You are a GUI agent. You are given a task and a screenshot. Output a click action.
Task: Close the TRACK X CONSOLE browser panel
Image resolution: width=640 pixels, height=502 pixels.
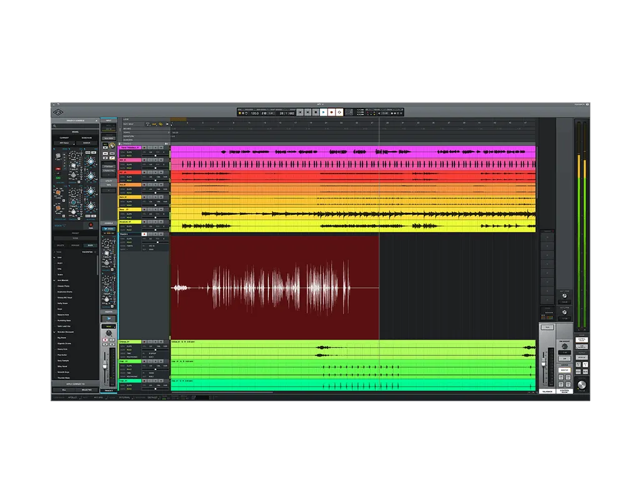click(x=96, y=121)
